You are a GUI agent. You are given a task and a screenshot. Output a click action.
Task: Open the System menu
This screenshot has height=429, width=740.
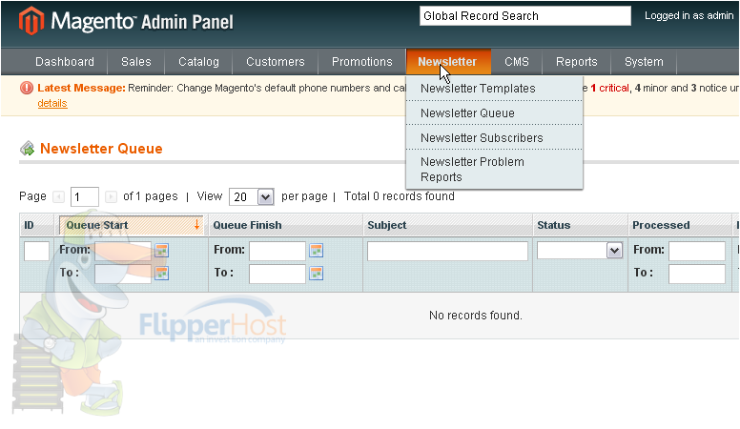click(x=644, y=62)
